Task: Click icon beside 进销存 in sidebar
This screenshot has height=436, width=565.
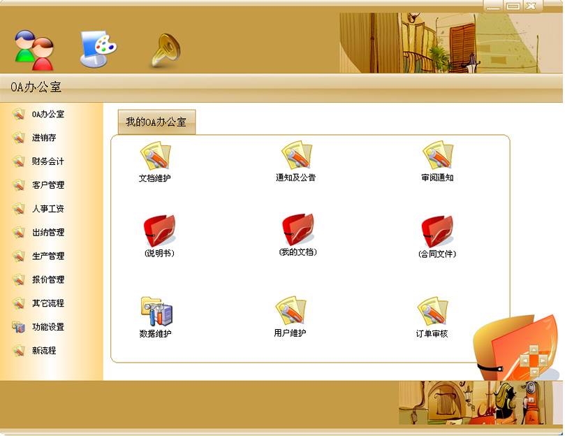Action: click(x=18, y=138)
